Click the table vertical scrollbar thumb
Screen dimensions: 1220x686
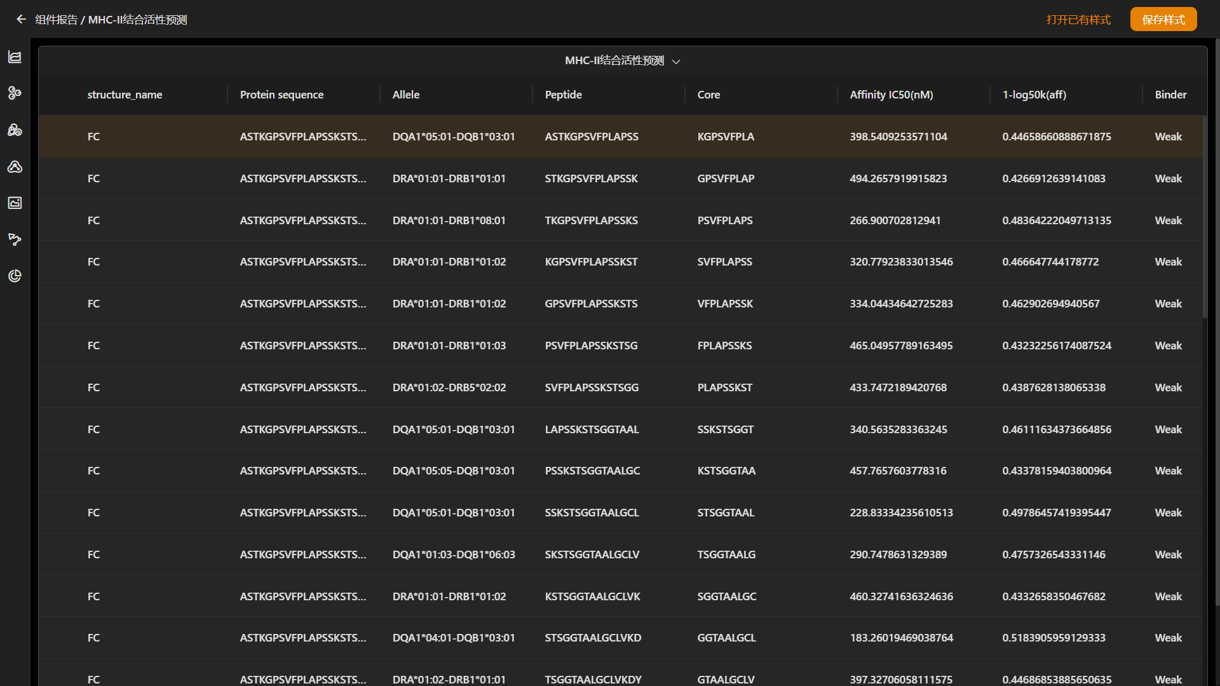(1205, 216)
